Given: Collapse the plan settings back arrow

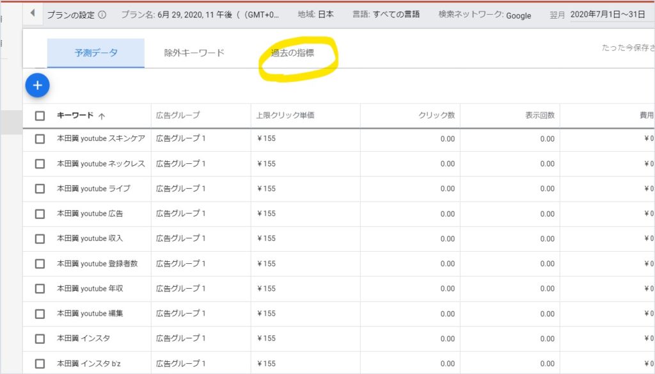Looking at the screenshot, I should pyautogui.click(x=32, y=13).
